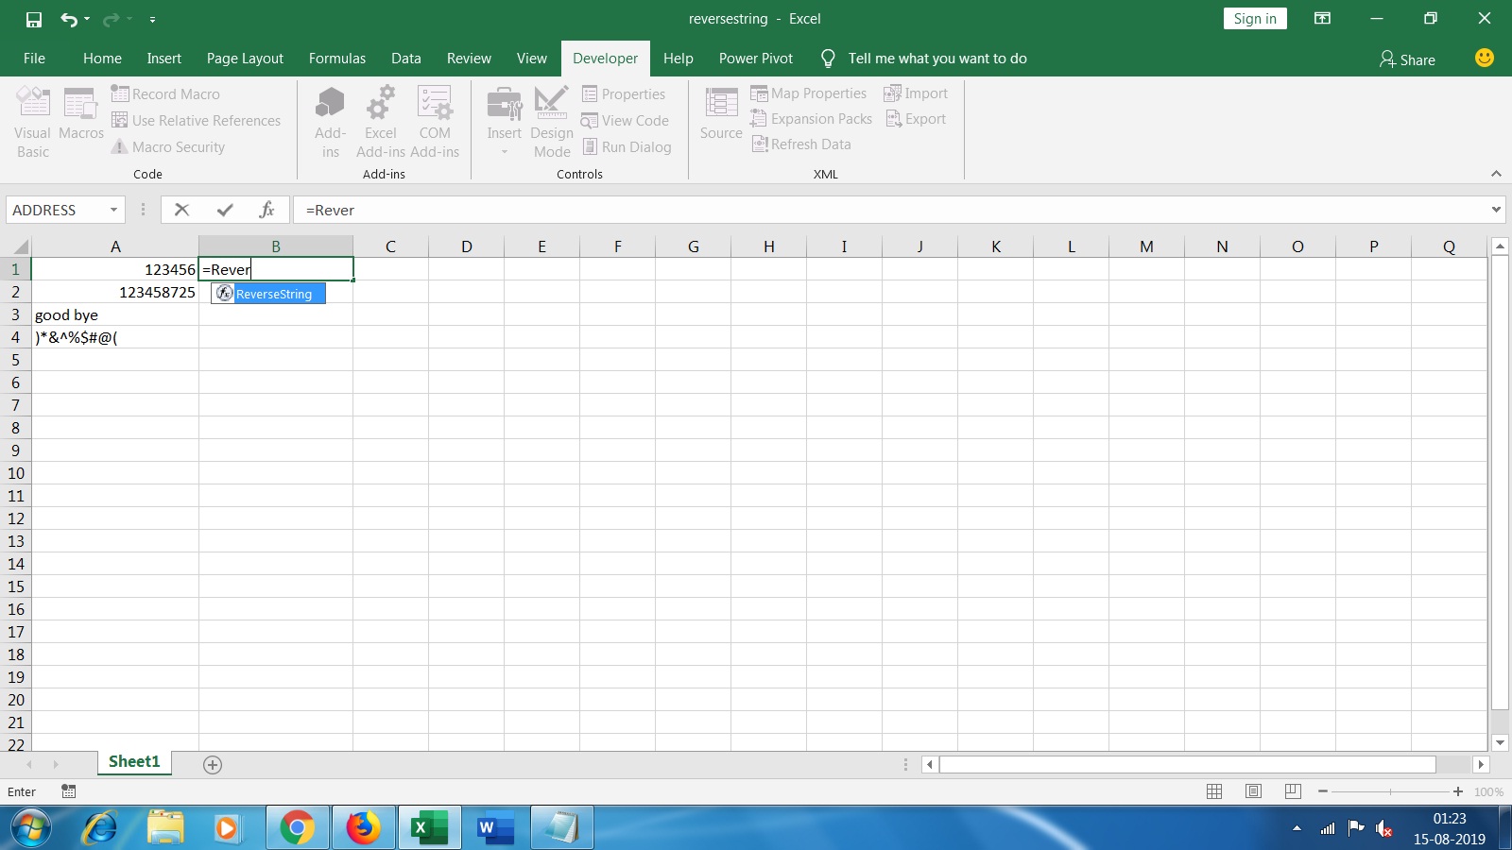Click the Sign in button
This screenshot has width=1512, height=850.
point(1253,18)
